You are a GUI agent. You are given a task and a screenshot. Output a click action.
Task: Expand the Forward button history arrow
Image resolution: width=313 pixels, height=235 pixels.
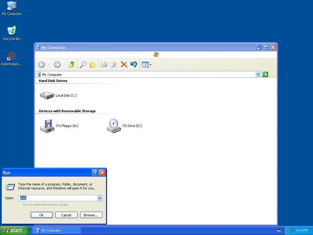[64, 65]
